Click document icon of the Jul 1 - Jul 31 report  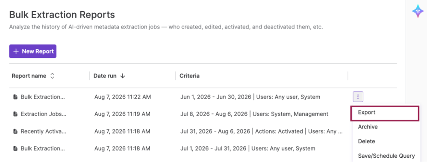15,148
